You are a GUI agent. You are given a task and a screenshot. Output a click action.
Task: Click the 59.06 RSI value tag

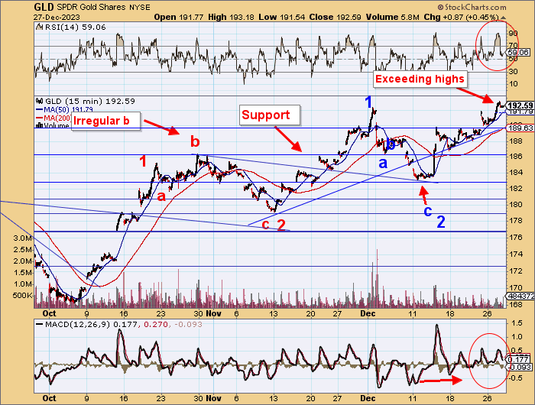point(519,53)
